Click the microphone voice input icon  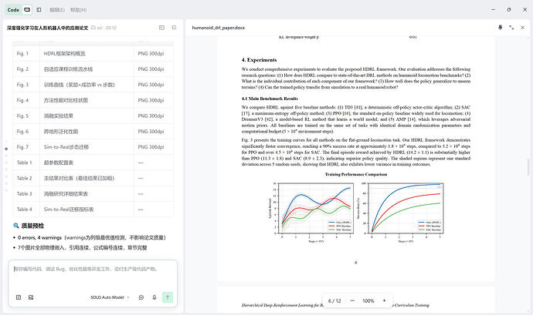tap(154, 297)
